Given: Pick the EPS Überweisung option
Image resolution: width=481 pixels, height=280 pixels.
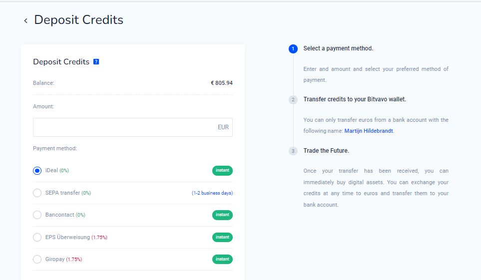Looking at the screenshot, I should pos(37,237).
